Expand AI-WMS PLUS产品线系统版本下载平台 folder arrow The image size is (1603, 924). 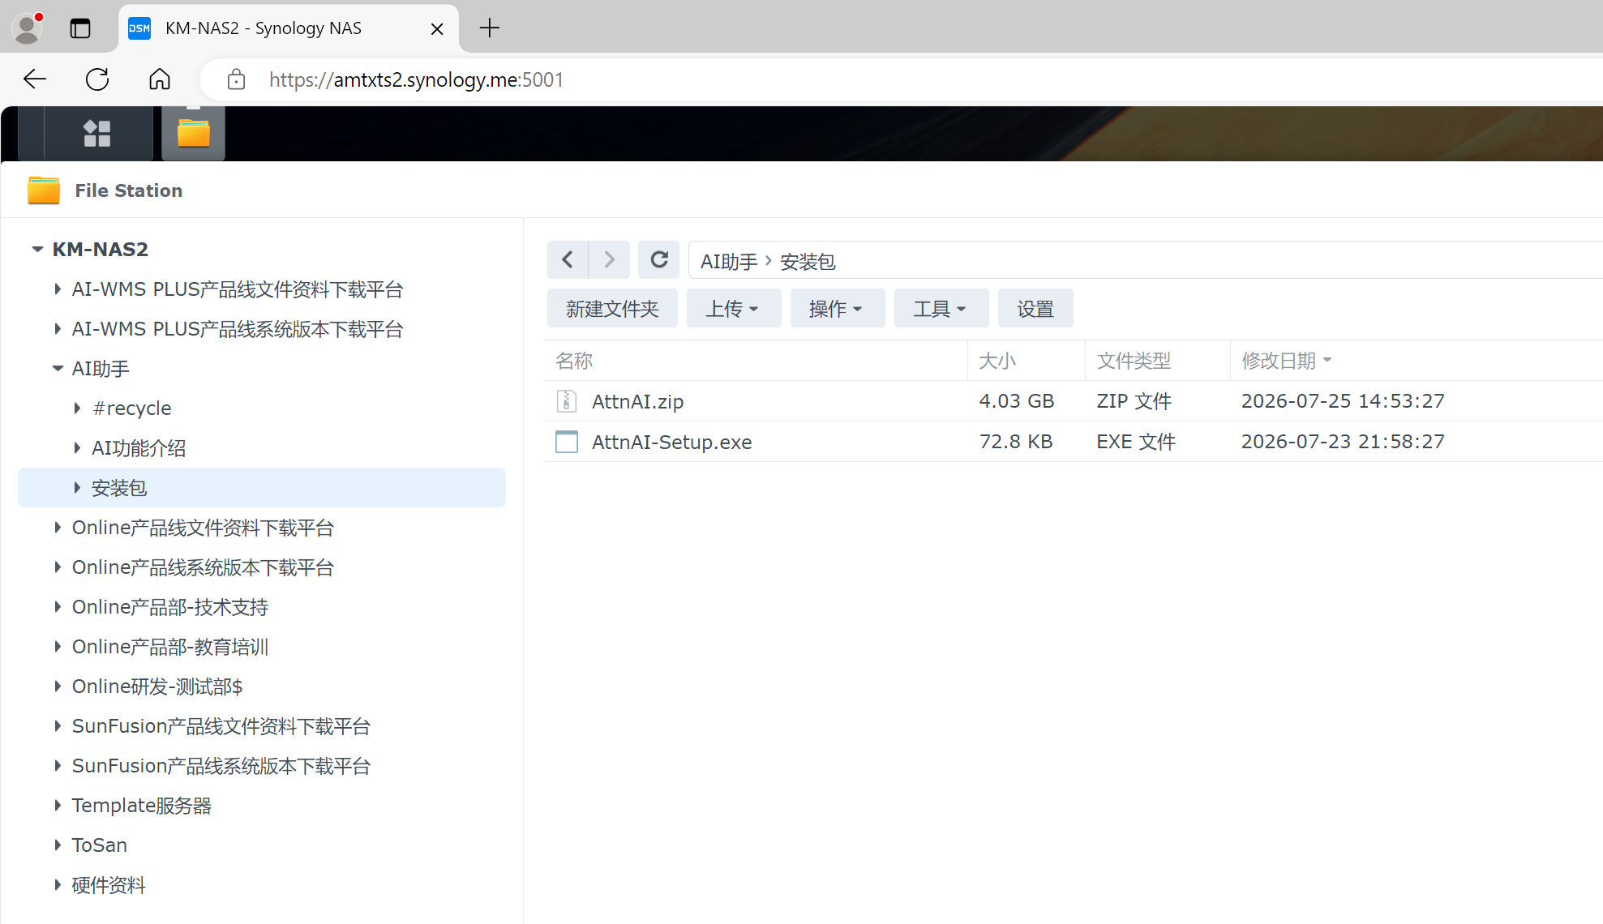point(58,328)
